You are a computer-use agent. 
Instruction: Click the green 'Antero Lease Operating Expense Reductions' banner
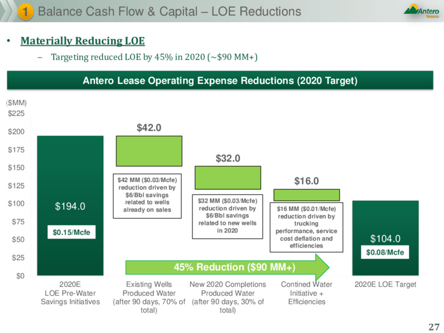click(x=220, y=80)
